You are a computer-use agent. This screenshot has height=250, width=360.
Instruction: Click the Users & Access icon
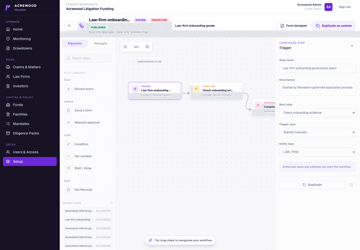[x=8, y=152]
